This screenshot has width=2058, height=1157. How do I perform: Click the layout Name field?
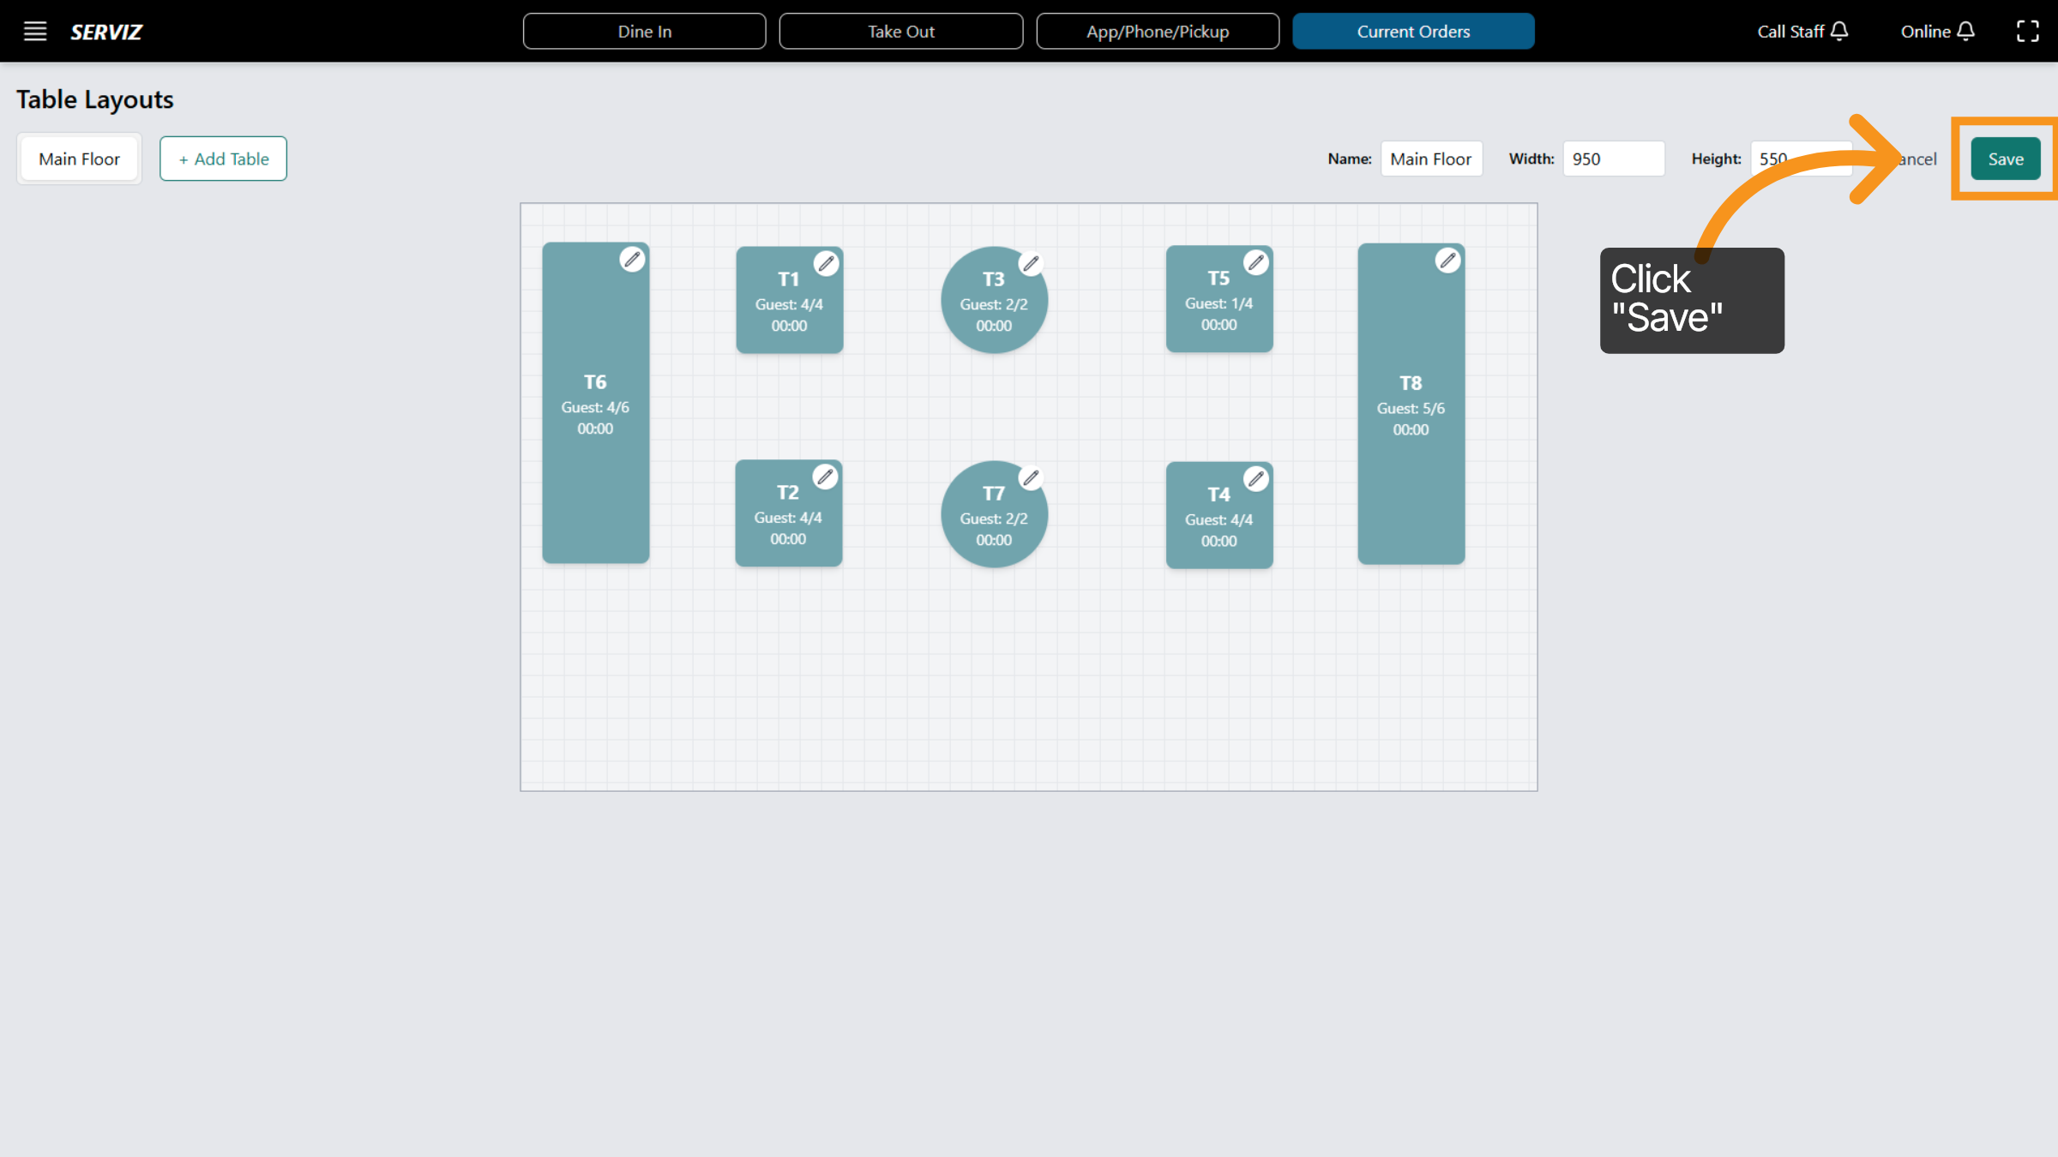1431,159
